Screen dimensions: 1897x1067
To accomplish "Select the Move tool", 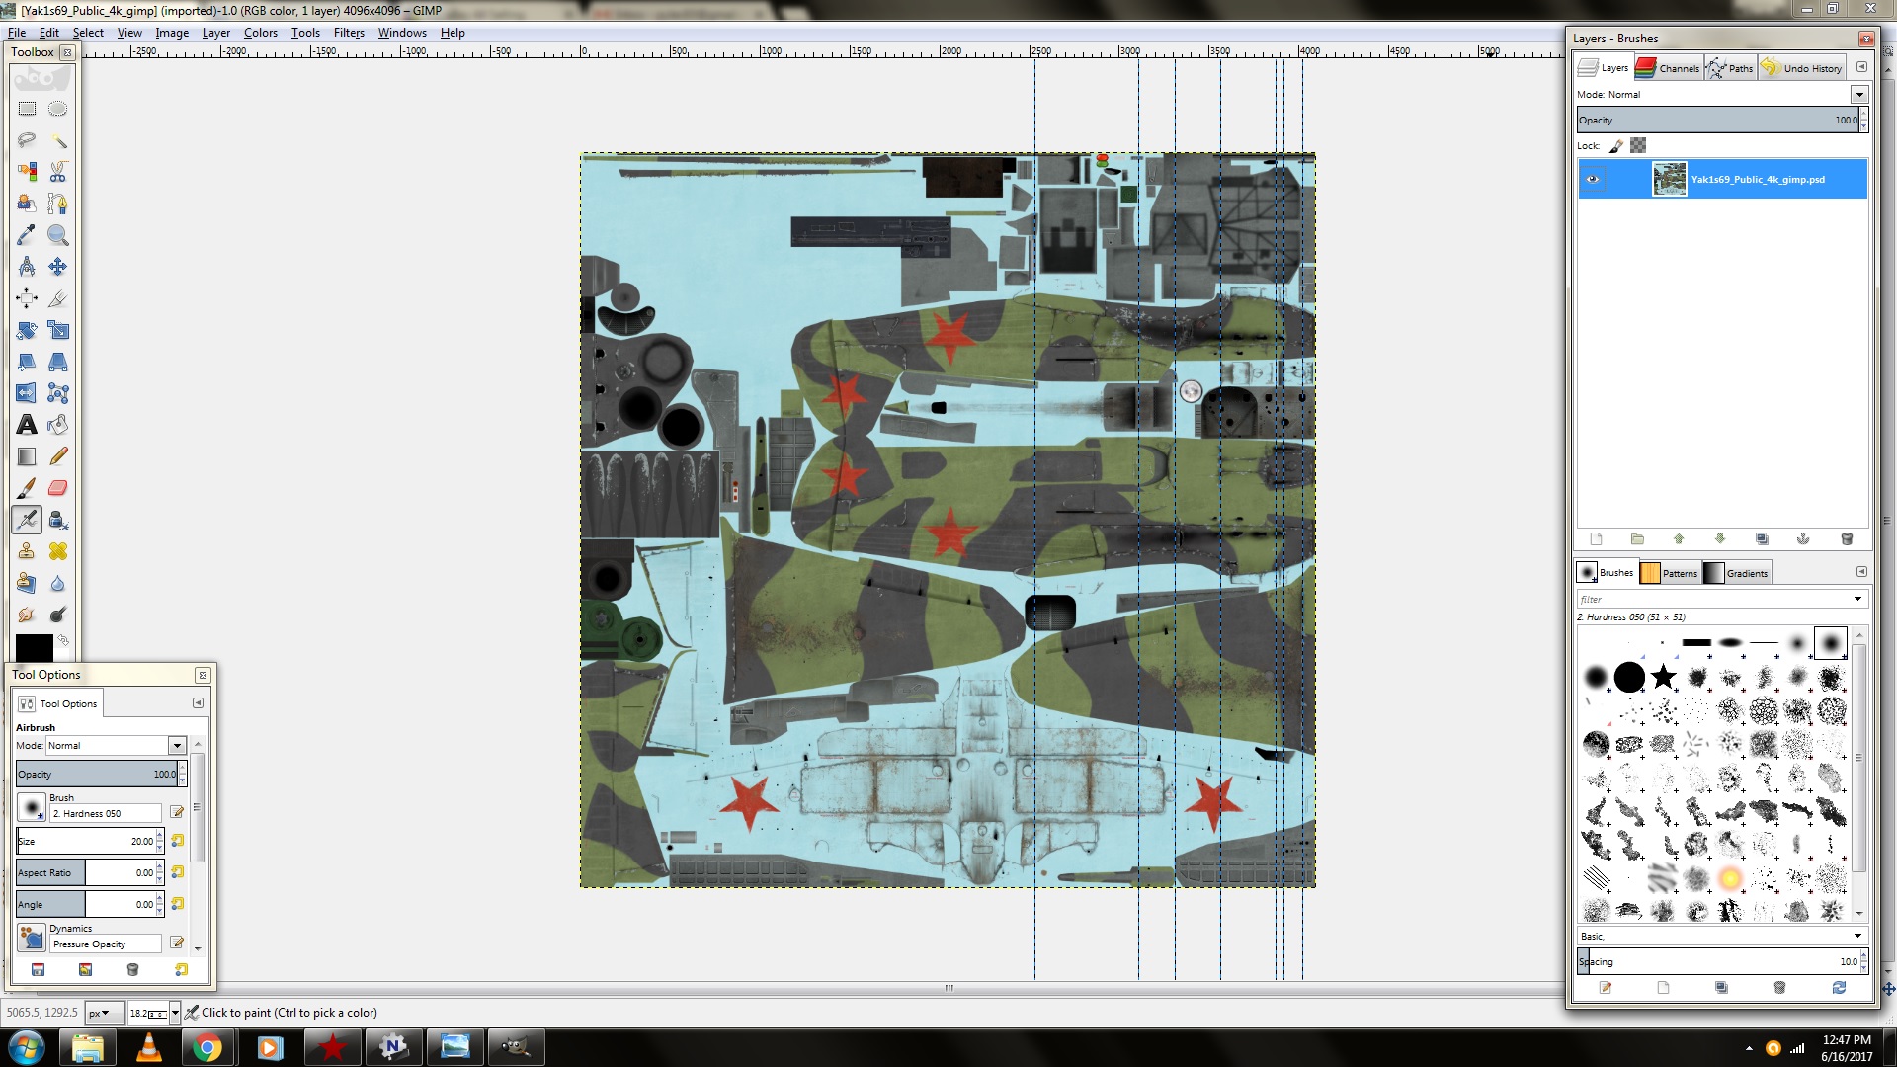I will [x=58, y=267].
